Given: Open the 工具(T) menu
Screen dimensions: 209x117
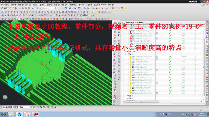Looking at the screenshot, I should point(42,5).
